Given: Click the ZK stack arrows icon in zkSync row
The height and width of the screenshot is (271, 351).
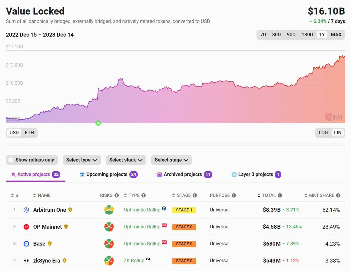Looking at the screenshot, I should point(148,259).
